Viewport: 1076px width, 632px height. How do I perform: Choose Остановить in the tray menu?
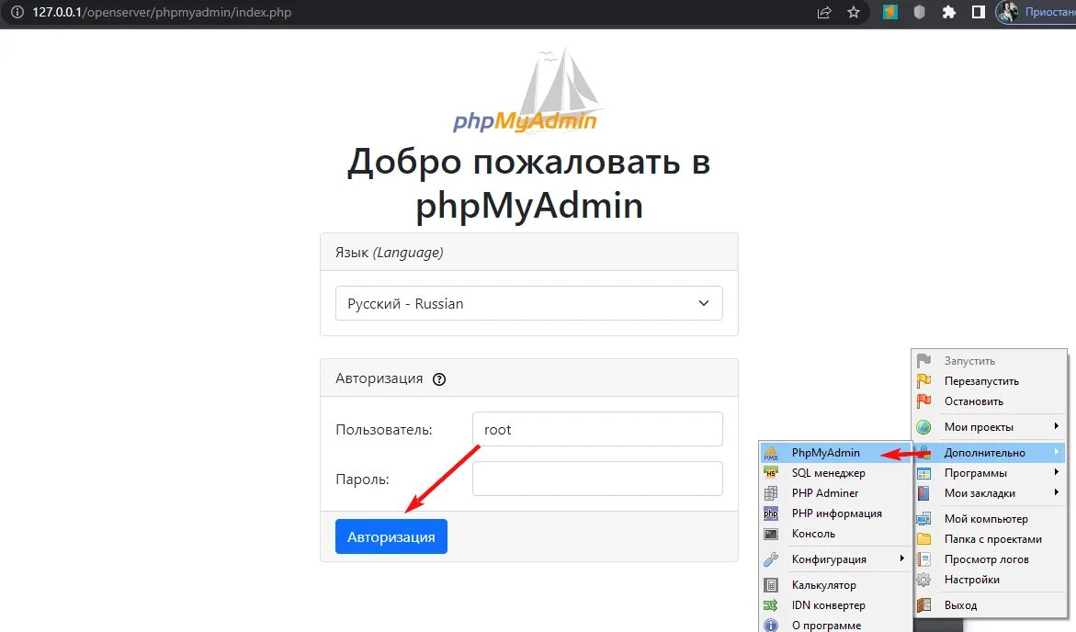coord(990,401)
